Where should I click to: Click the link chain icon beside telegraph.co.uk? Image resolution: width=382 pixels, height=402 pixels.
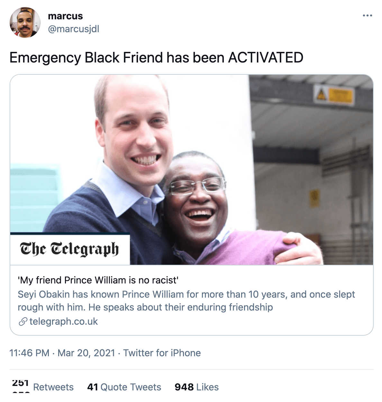click(x=23, y=321)
